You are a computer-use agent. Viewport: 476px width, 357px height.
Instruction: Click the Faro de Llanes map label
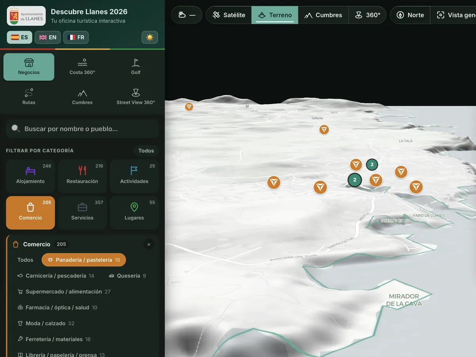(429, 215)
